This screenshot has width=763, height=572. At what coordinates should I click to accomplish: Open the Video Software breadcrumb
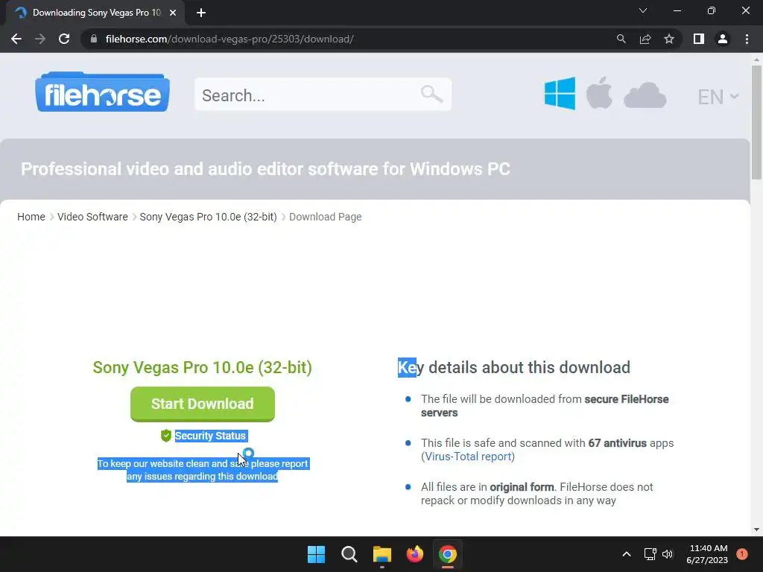pos(92,217)
